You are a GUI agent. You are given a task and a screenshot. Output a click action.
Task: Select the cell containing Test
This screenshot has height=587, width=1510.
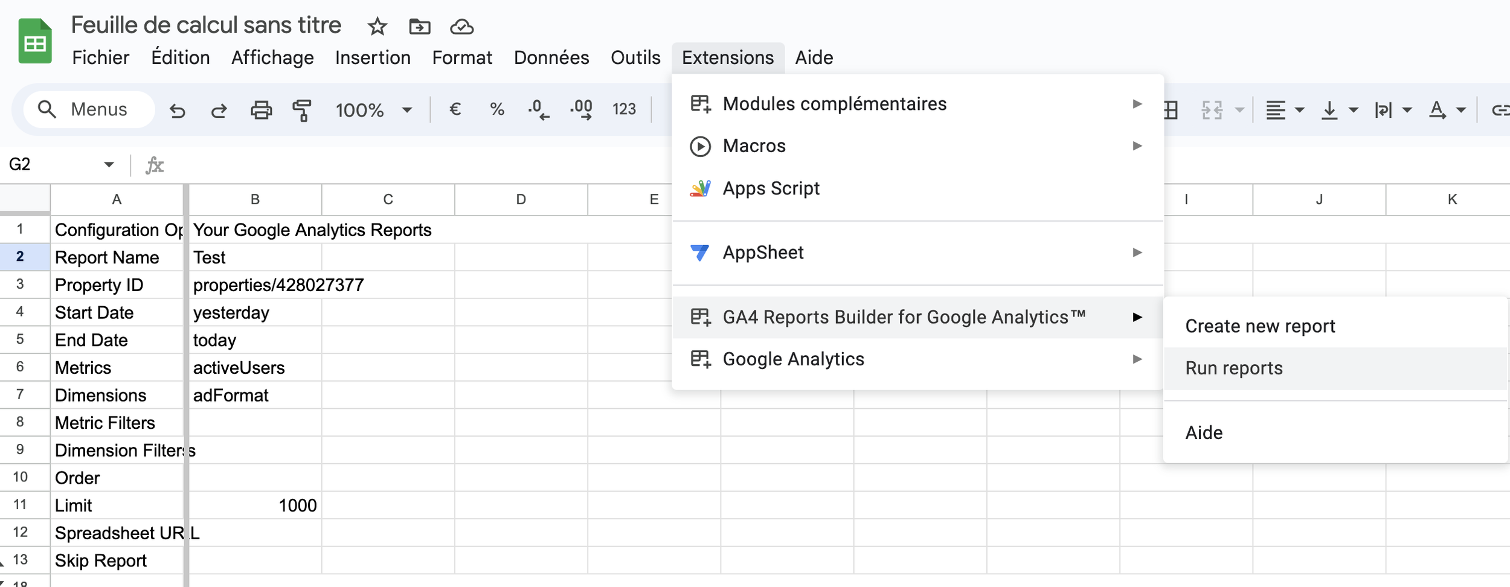[x=255, y=257]
